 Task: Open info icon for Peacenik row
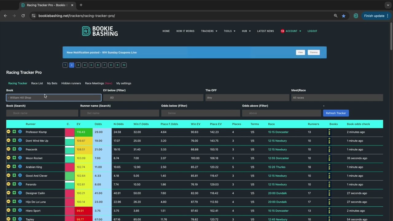[x=20, y=149]
